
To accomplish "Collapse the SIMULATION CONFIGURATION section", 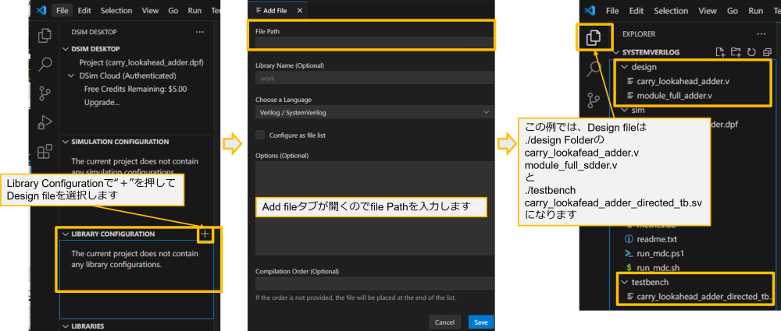I will pyautogui.click(x=66, y=142).
